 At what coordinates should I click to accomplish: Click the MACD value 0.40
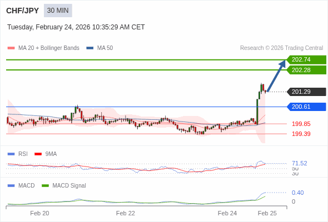(298, 193)
